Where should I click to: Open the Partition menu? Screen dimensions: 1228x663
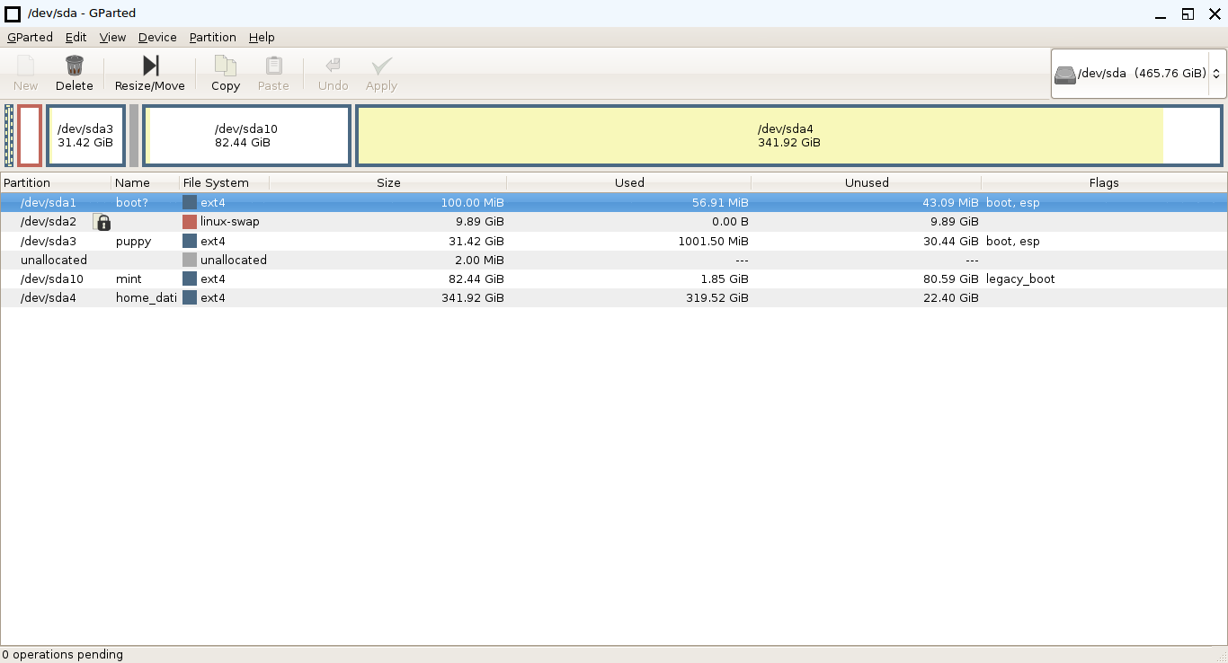(x=213, y=37)
